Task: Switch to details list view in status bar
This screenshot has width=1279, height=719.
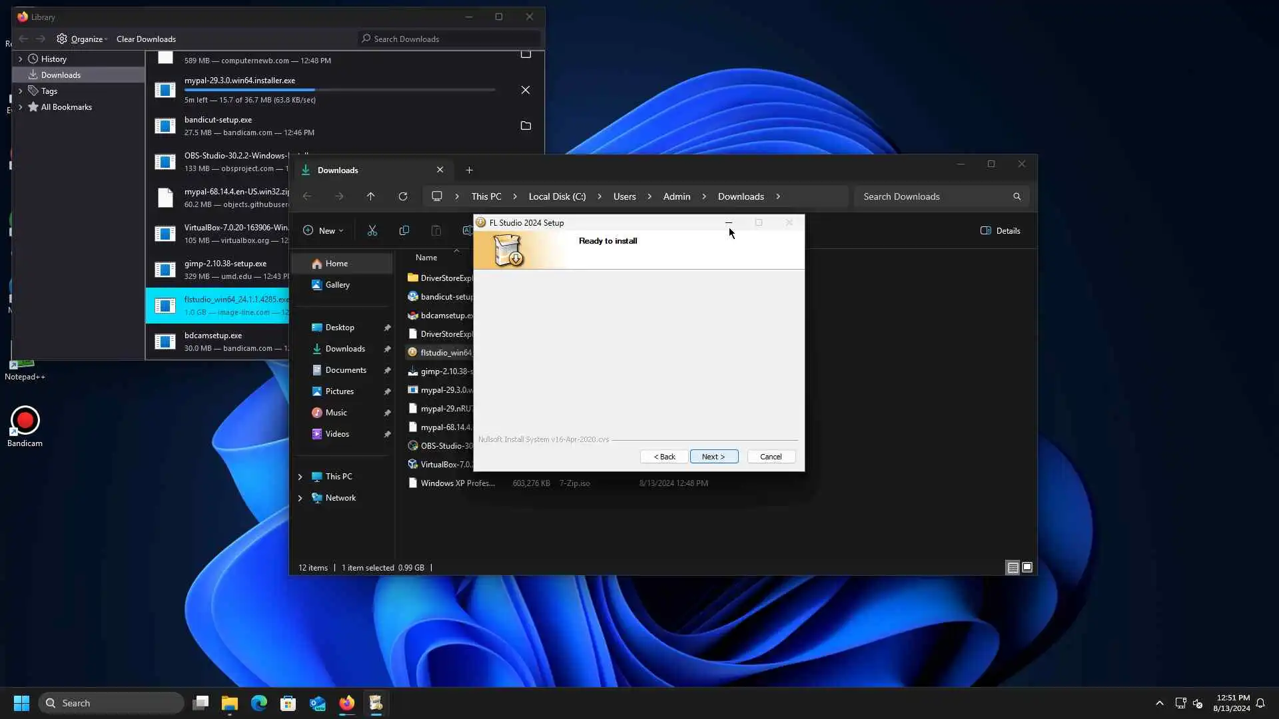Action: tap(1013, 568)
